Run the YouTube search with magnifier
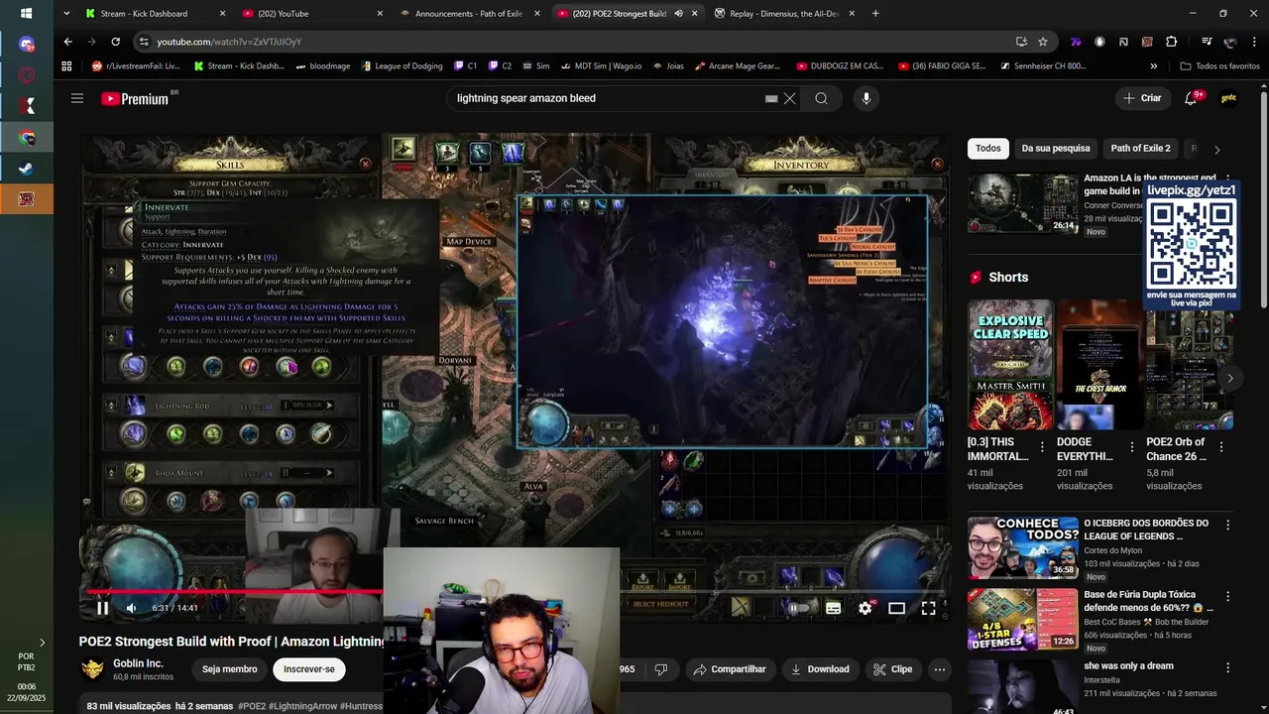1269x714 pixels. [821, 98]
